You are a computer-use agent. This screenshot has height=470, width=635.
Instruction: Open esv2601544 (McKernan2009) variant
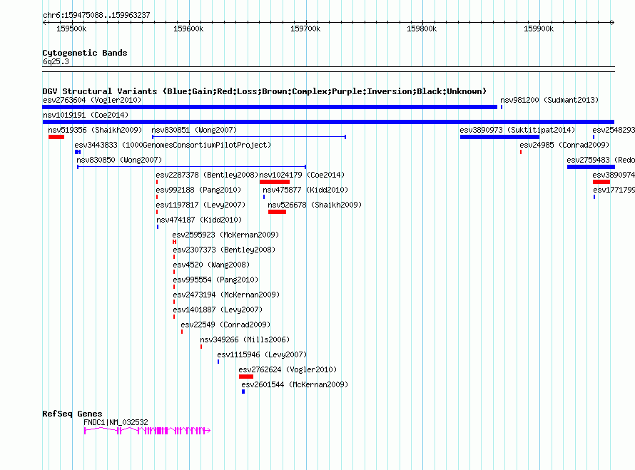295,384
